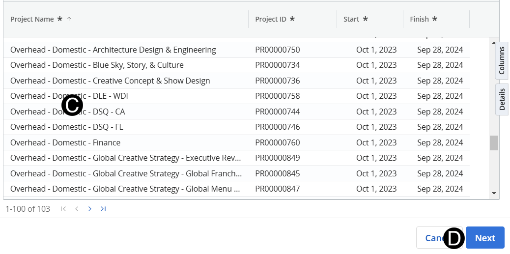Open the Details side panel tab
The height and width of the screenshot is (254, 510).
coord(502,99)
